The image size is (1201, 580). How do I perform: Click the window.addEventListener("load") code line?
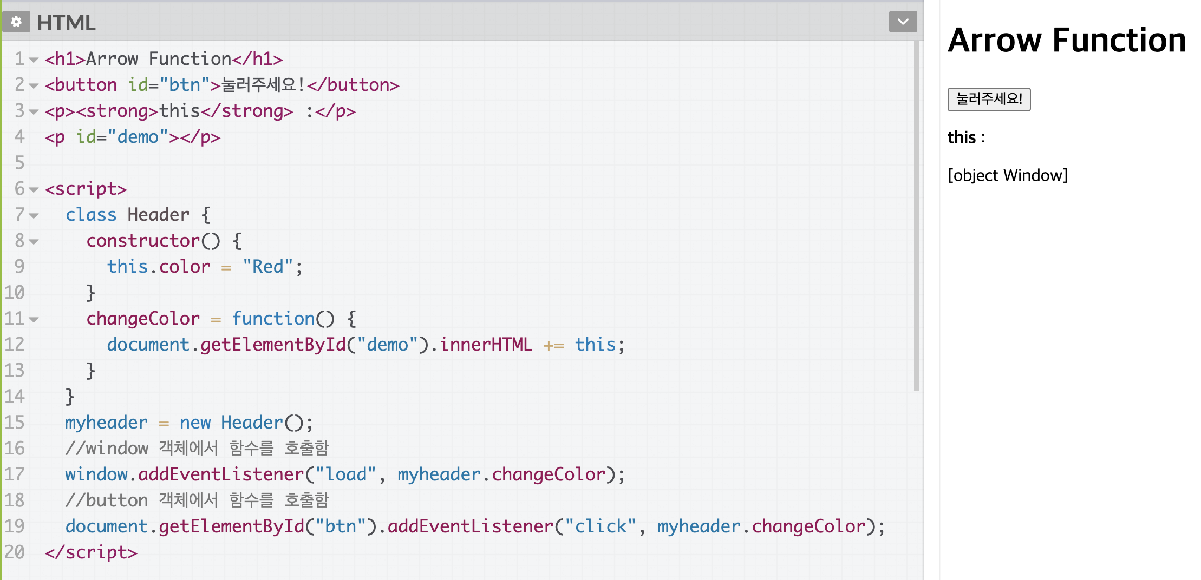pos(345,474)
